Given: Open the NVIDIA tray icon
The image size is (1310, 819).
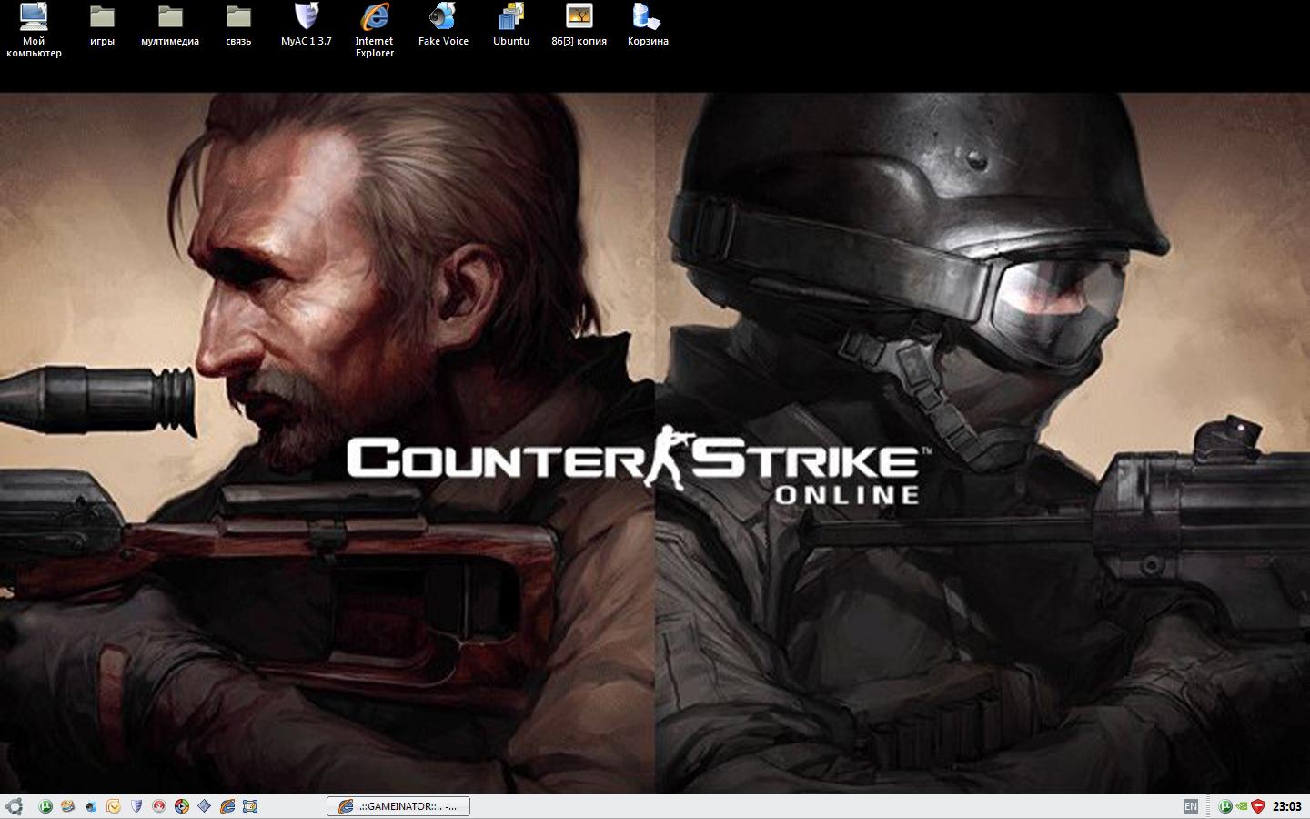Looking at the screenshot, I should tap(1242, 806).
